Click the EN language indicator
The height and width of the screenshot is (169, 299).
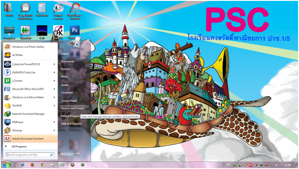tap(228, 165)
